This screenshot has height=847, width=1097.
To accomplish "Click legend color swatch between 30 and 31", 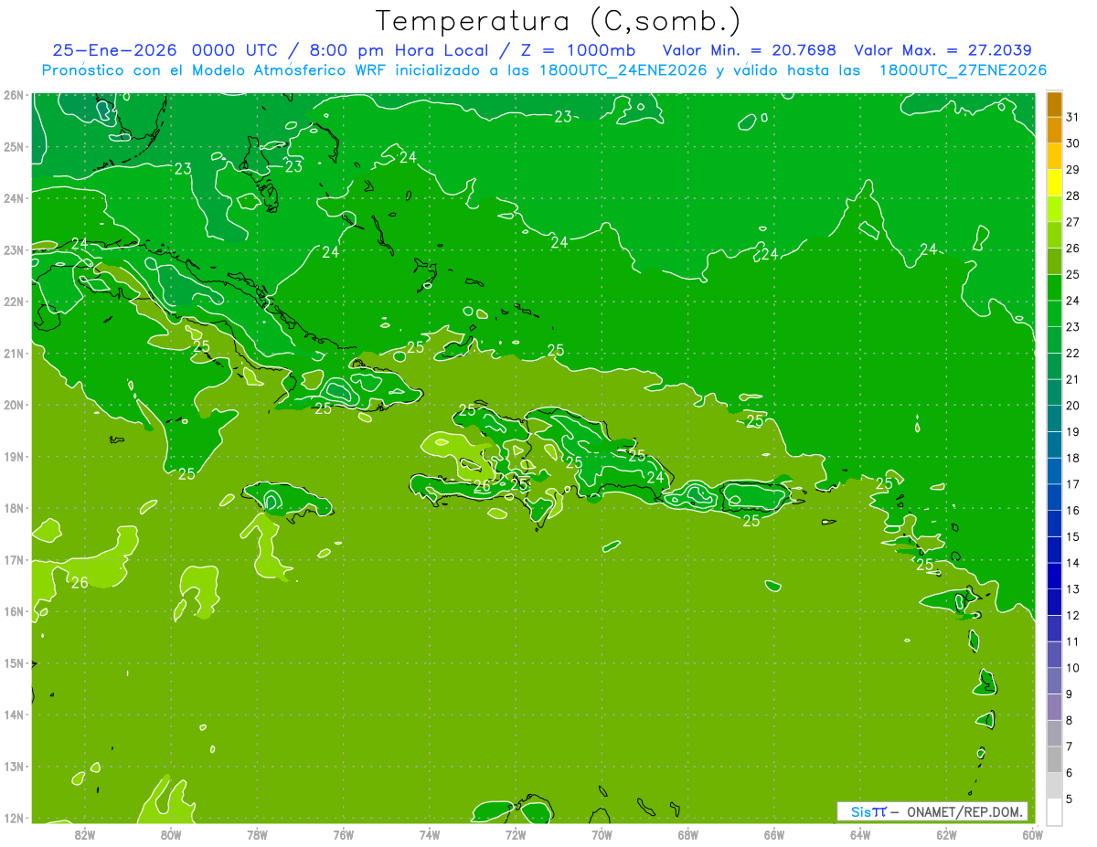I will click(1054, 130).
